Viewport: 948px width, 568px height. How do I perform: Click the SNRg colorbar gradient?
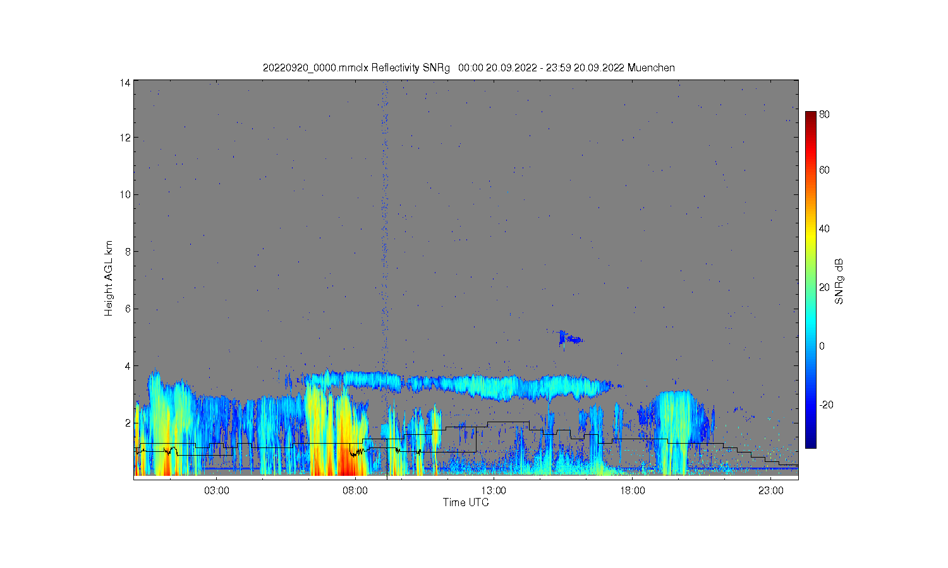point(810,280)
